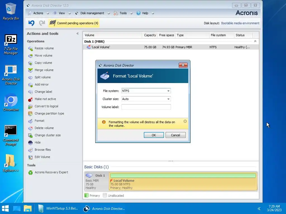
Task: Select Move volume operation icon
Action: tap(30, 56)
